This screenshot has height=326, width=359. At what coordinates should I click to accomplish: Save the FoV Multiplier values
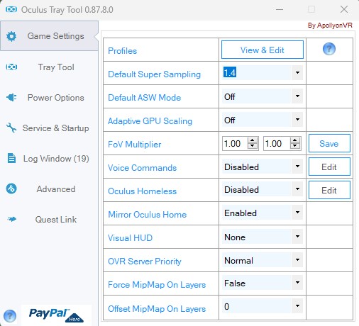(x=329, y=143)
